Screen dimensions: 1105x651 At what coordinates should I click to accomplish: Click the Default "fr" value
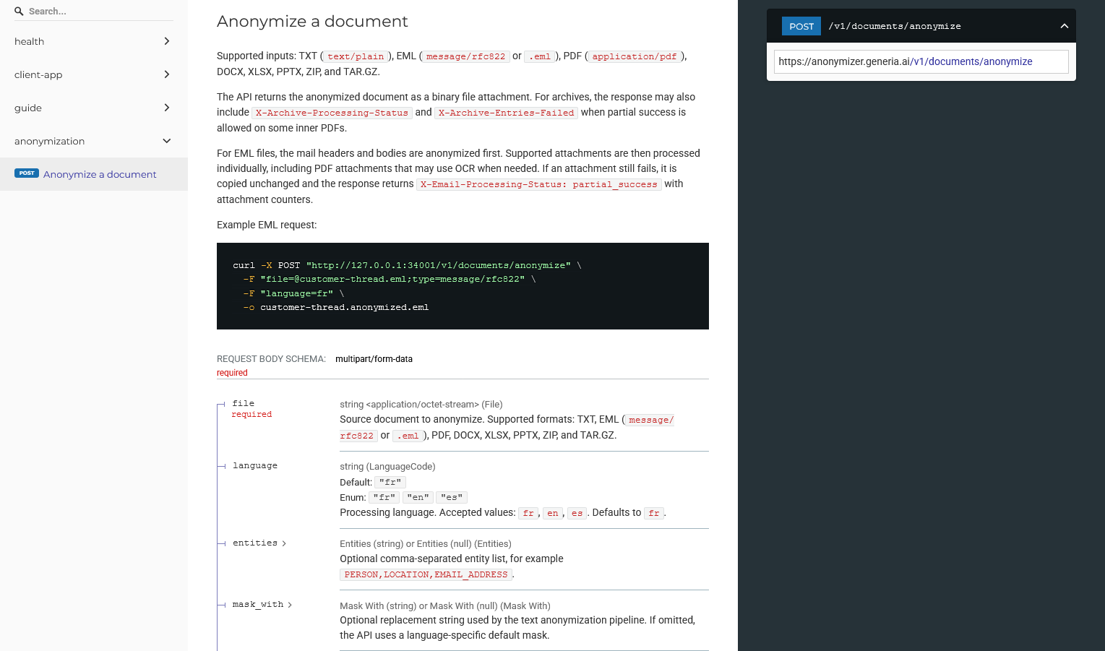coord(390,482)
